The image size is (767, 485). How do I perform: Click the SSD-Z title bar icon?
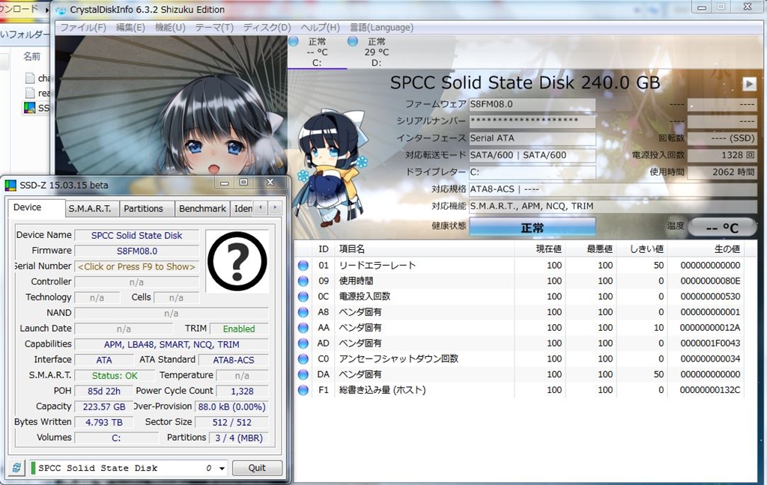click(10, 186)
